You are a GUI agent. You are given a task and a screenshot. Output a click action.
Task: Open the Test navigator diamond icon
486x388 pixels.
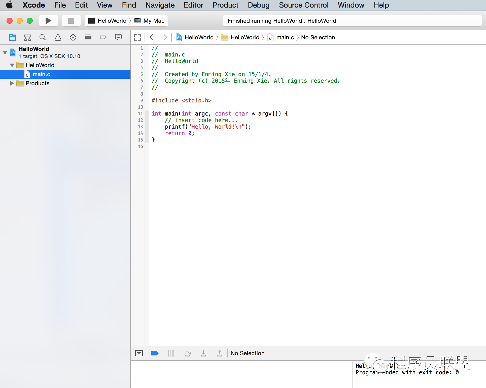73,38
